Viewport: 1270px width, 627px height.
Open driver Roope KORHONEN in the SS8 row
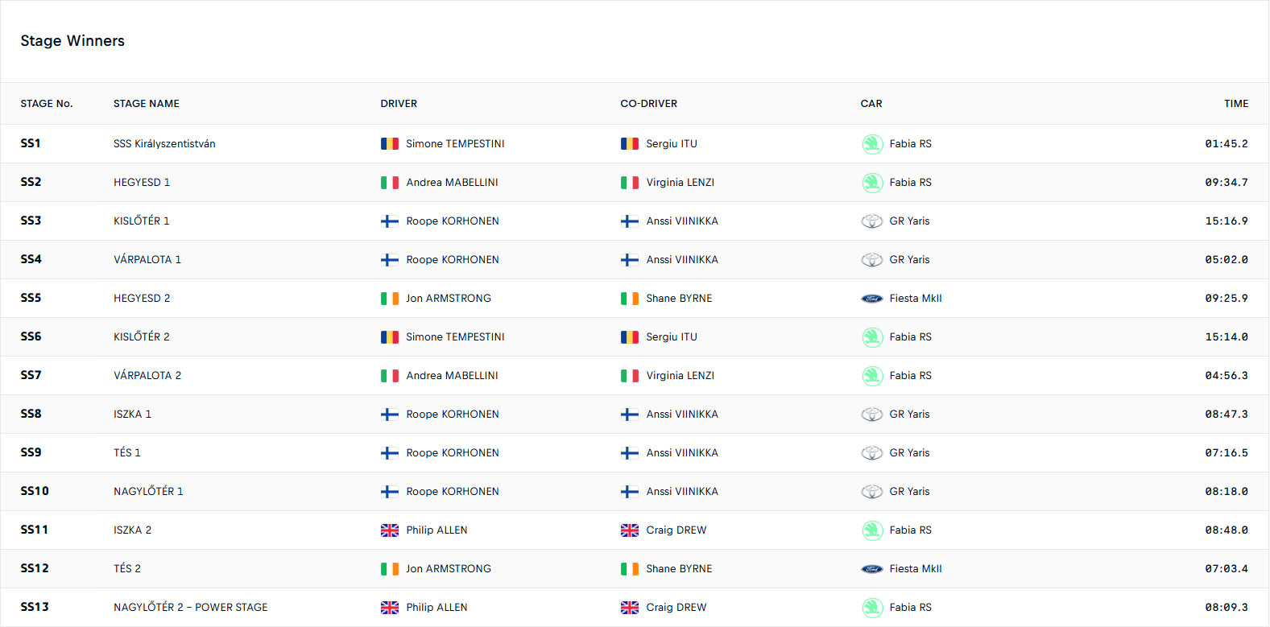(453, 415)
